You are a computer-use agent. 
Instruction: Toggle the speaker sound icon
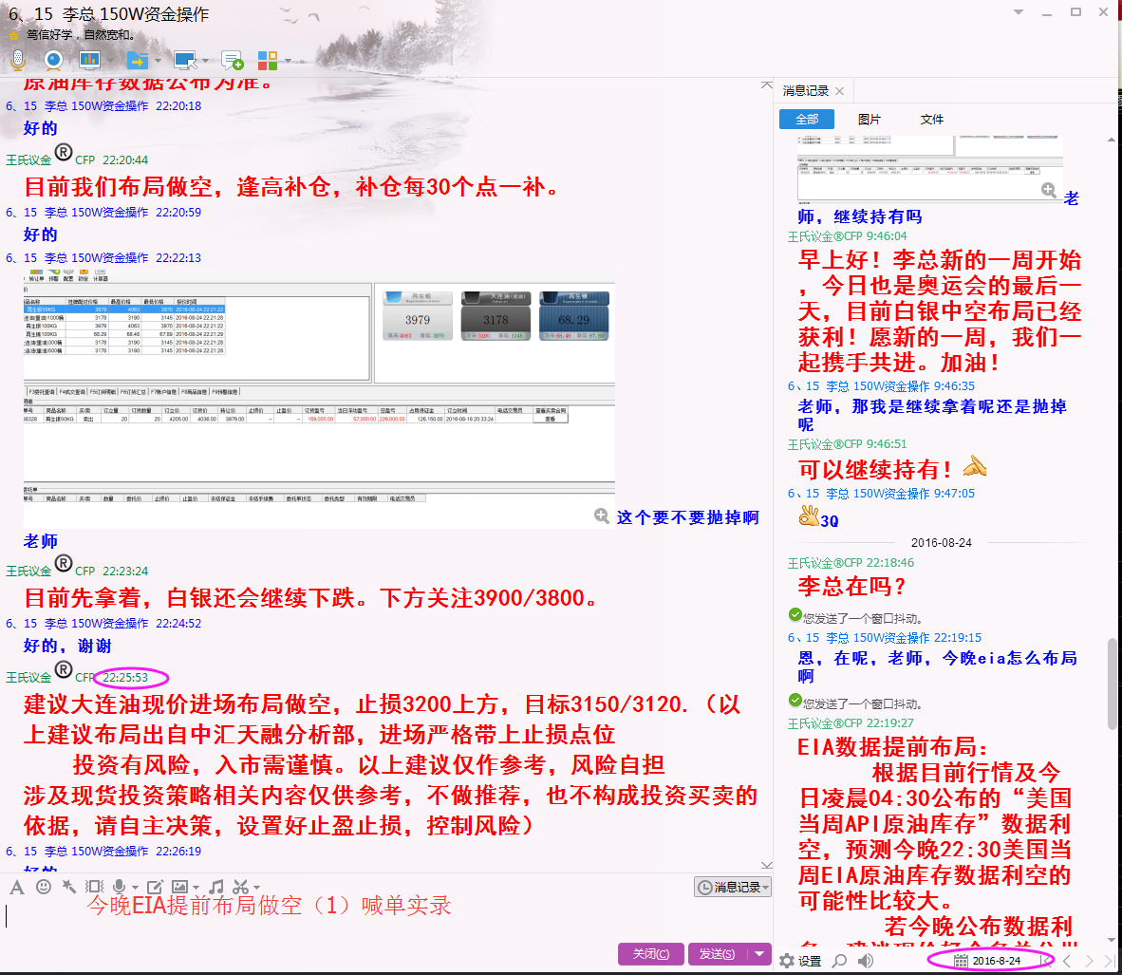(x=865, y=961)
